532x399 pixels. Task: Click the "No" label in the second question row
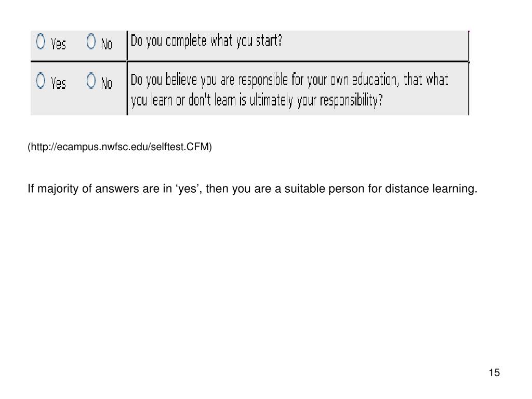click(x=107, y=83)
